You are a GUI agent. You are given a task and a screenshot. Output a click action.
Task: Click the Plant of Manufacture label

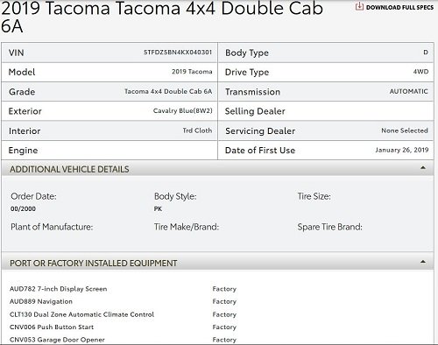(x=52, y=227)
